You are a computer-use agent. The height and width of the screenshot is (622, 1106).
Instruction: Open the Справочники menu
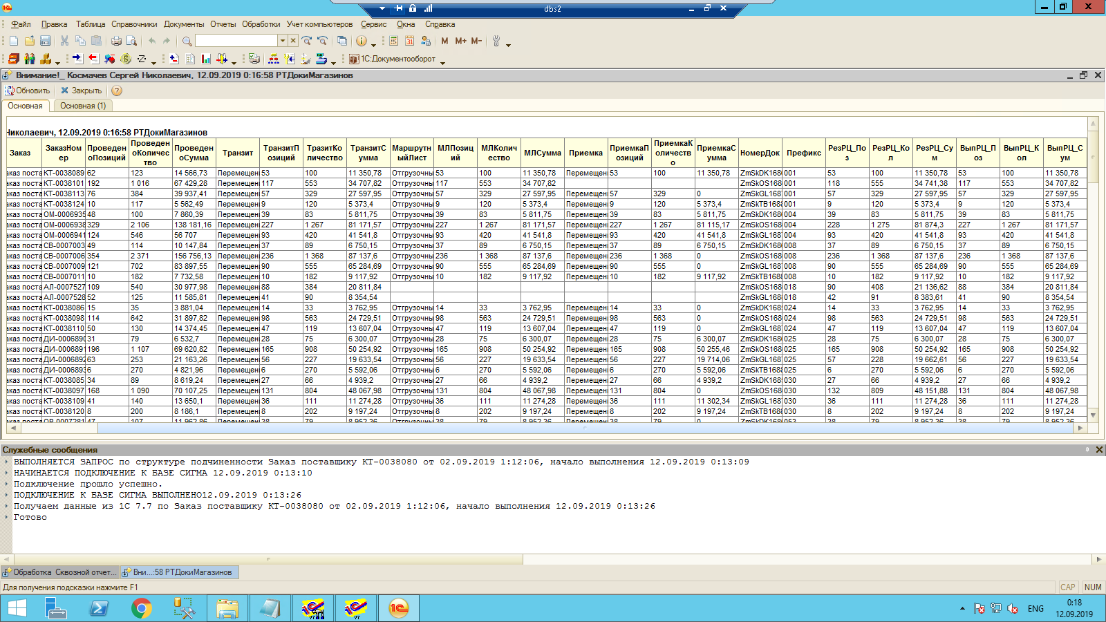click(x=134, y=24)
